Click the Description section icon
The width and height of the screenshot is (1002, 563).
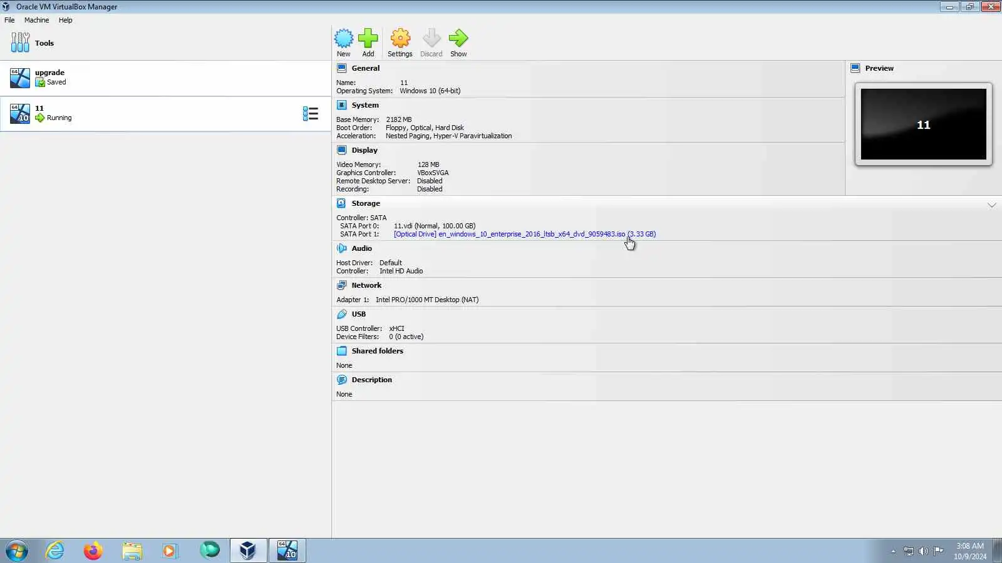tap(342, 380)
